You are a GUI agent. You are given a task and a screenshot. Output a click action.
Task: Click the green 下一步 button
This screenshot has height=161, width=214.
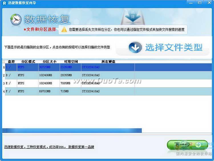(187, 145)
